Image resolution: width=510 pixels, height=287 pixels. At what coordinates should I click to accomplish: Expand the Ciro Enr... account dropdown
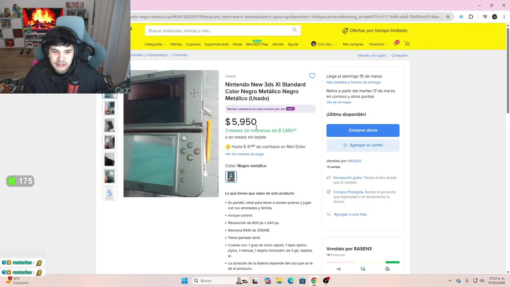coord(324,44)
